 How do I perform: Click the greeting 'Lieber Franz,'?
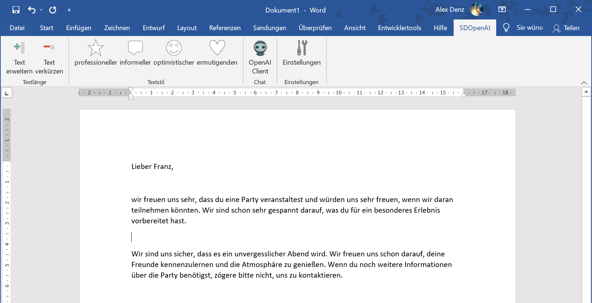point(152,167)
